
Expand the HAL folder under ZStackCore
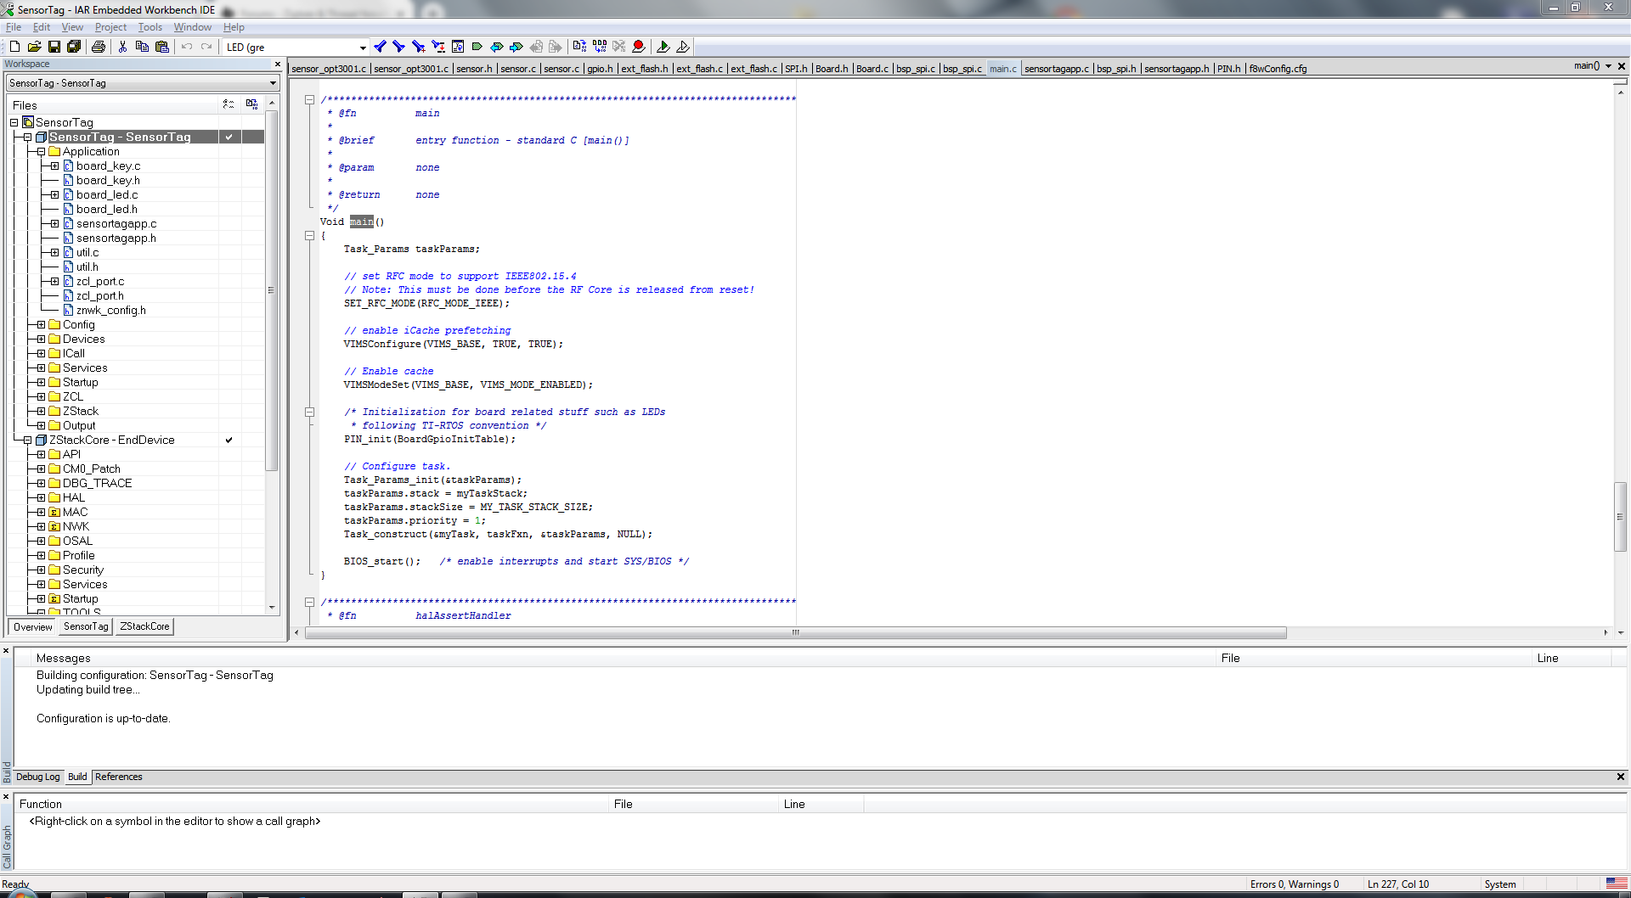pyautogui.click(x=41, y=497)
